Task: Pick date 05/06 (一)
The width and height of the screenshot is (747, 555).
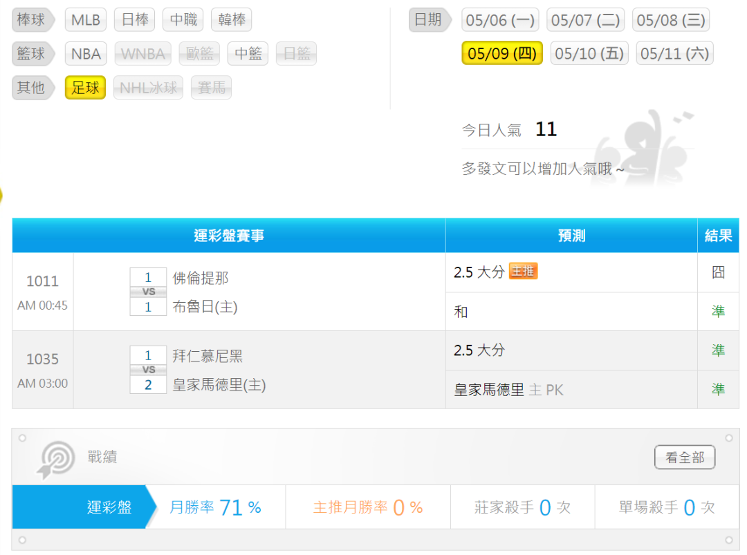Action: pos(500,20)
